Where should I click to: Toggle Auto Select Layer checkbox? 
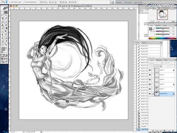10,2
